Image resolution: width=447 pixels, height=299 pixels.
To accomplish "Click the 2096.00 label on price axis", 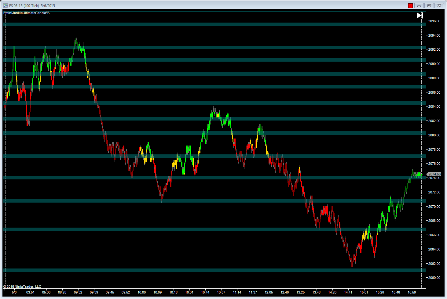I will tap(434, 21).
